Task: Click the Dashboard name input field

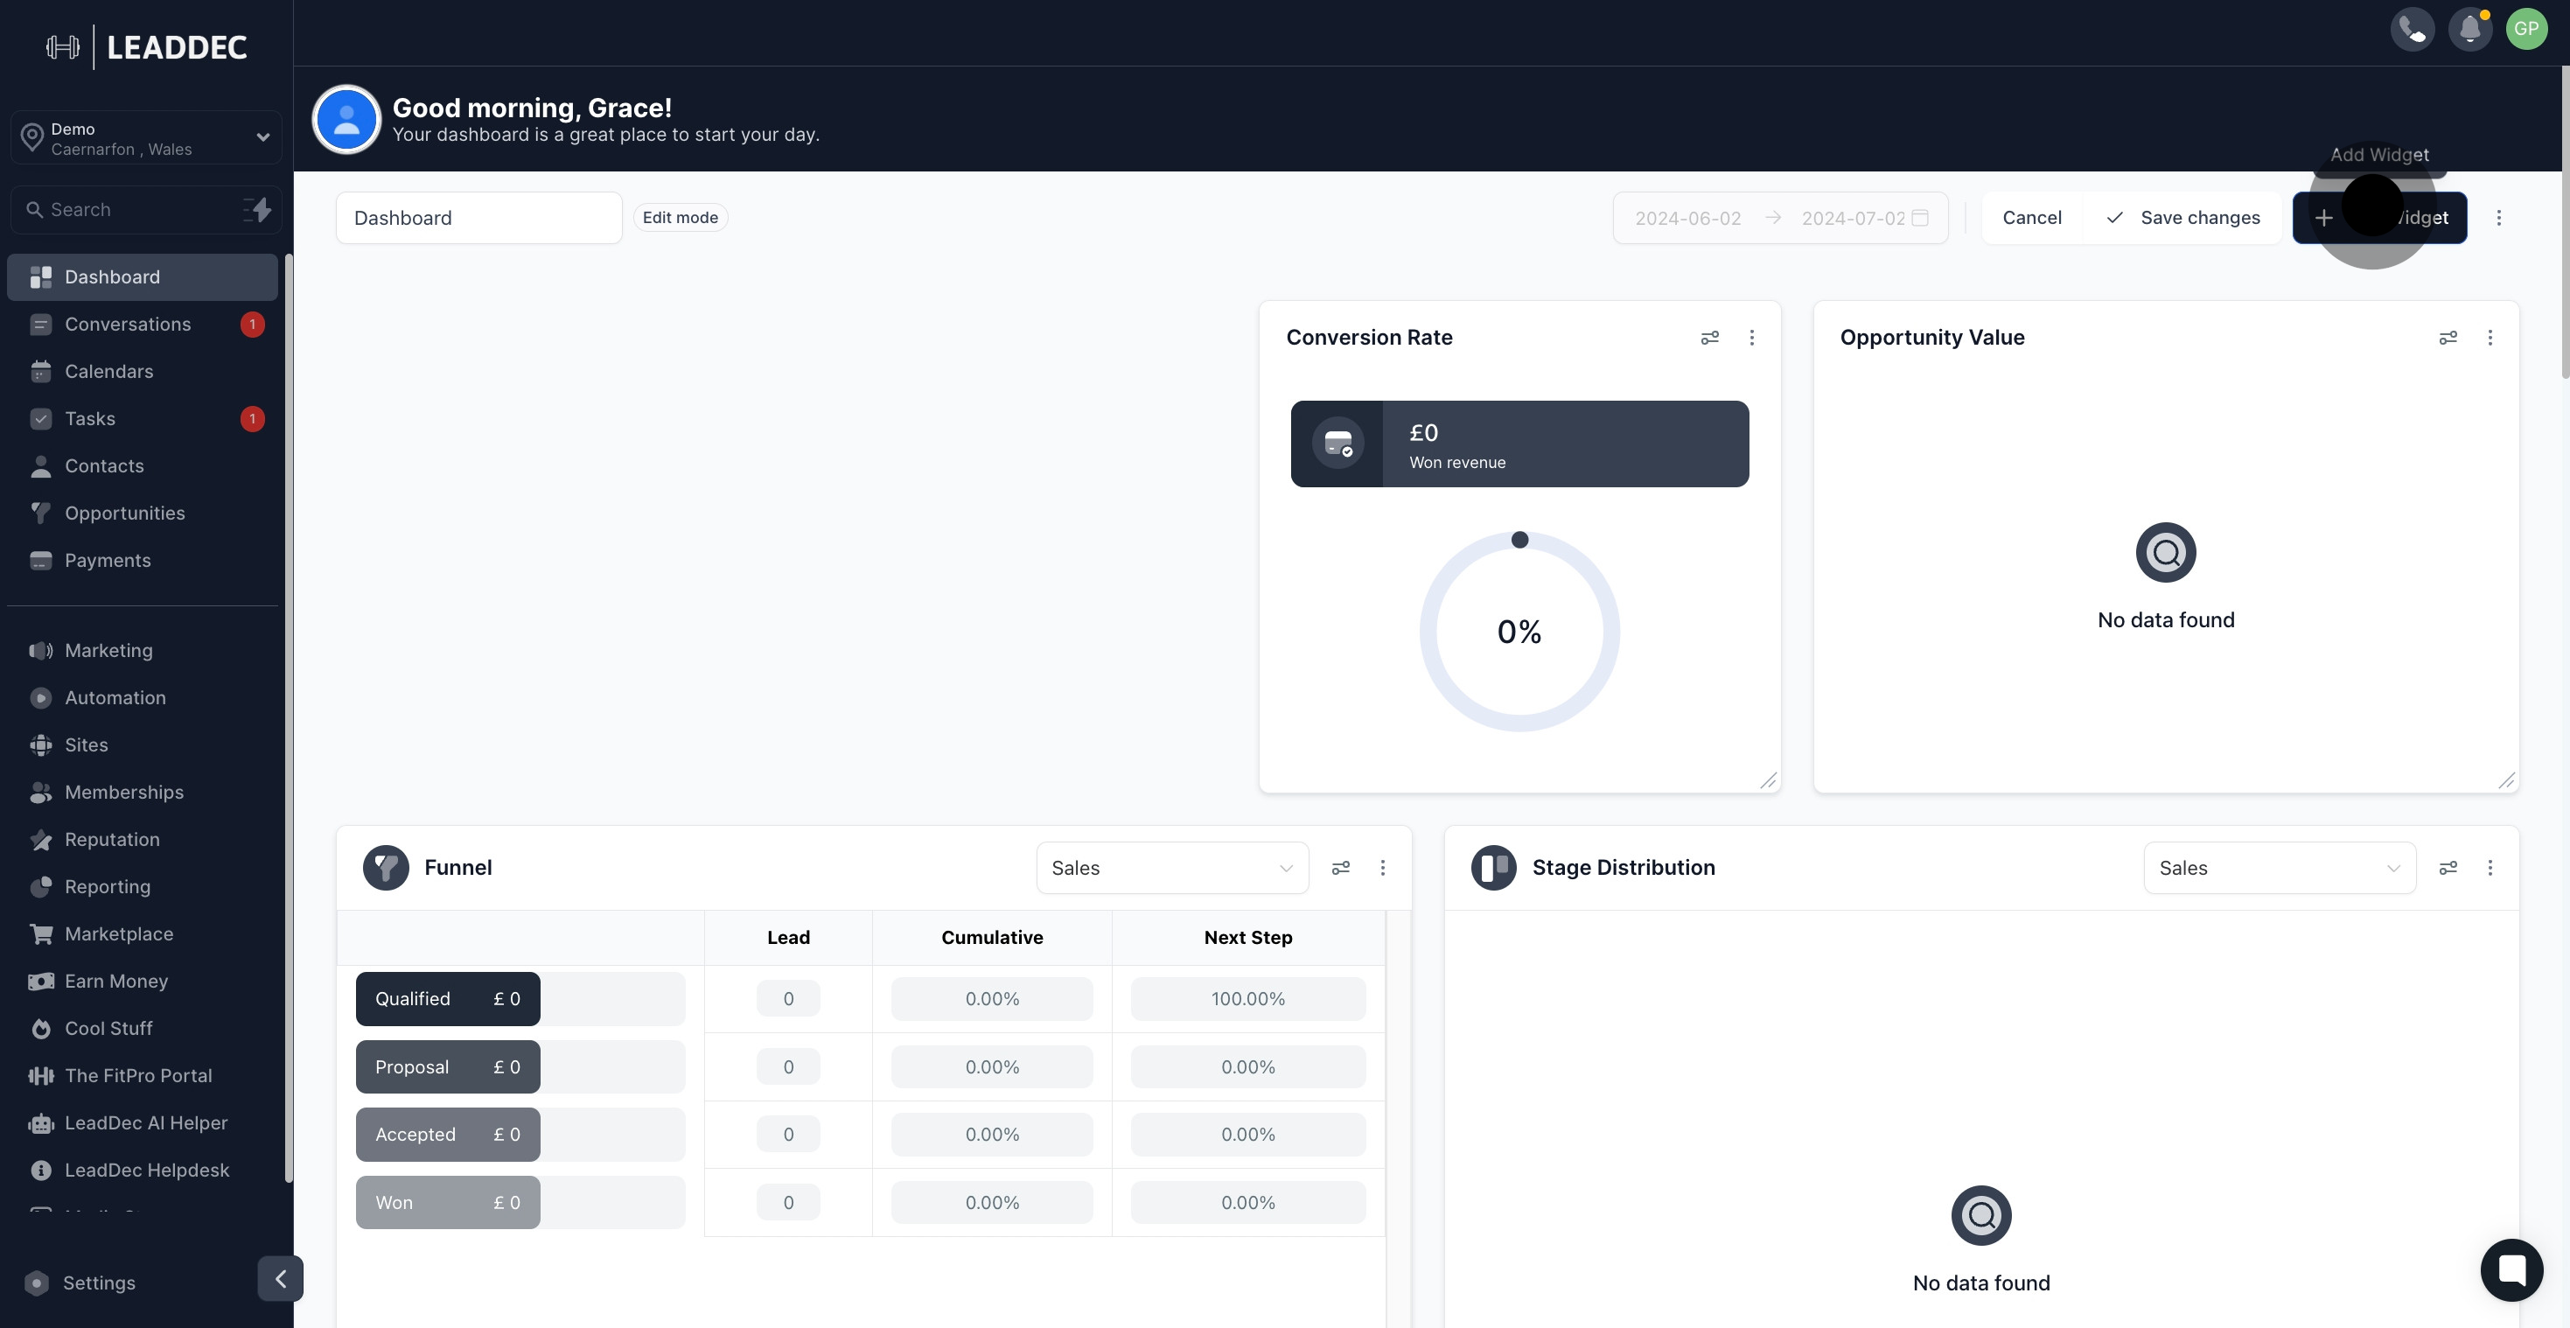Action: pyautogui.click(x=478, y=218)
